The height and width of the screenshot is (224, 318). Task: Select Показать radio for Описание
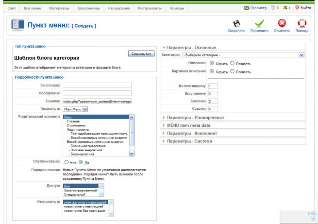(233, 63)
